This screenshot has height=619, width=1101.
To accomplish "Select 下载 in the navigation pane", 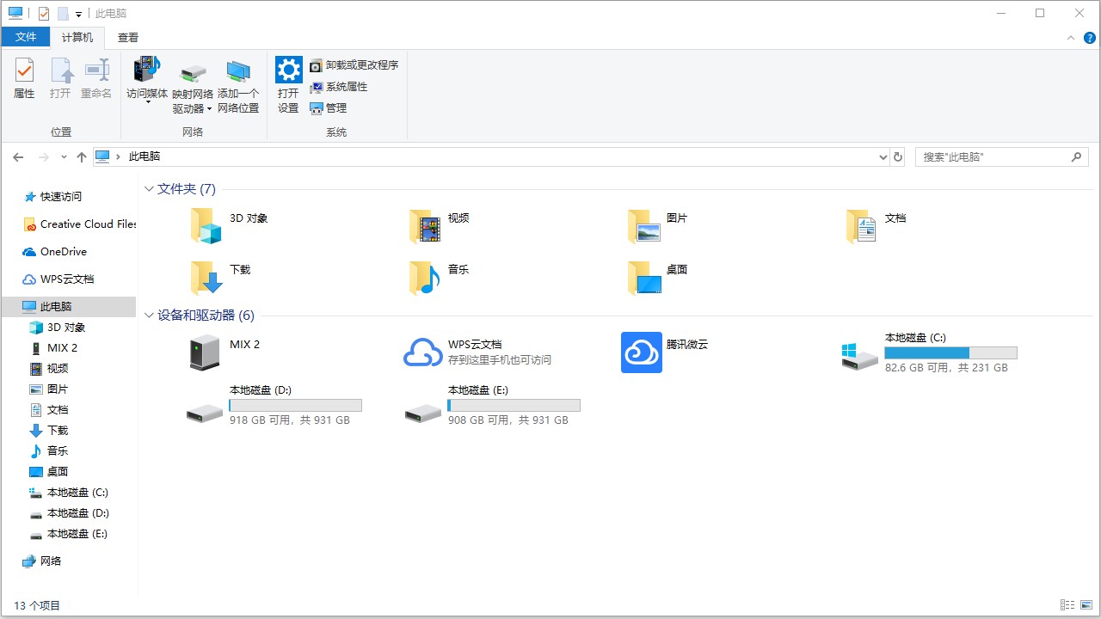I will click(x=49, y=431).
